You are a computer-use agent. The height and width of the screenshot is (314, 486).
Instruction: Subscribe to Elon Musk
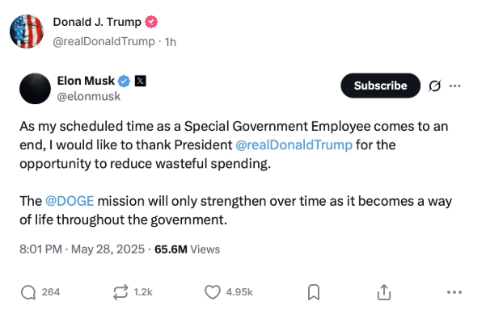380,86
